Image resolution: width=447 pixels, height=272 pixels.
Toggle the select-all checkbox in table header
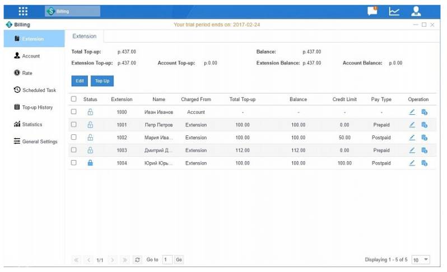(x=74, y=99)
